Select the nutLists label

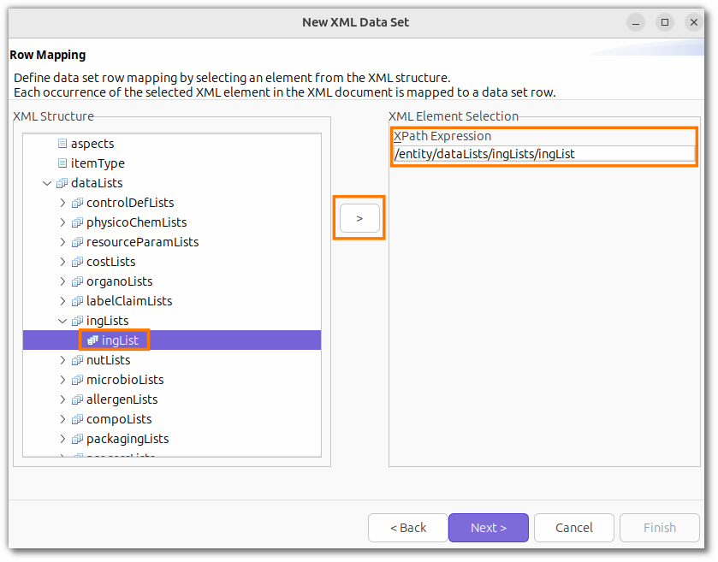(109, 360)
